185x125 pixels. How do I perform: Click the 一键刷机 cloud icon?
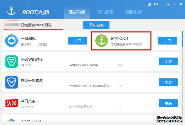tap(11, 41)
